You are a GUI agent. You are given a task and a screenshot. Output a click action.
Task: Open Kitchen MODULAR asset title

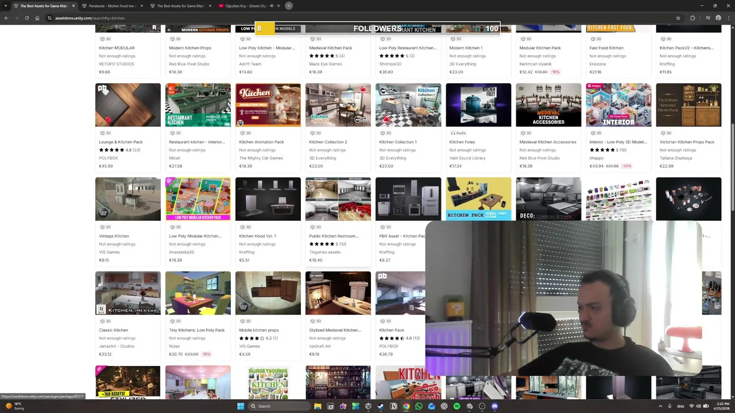(x=117, y=48)
